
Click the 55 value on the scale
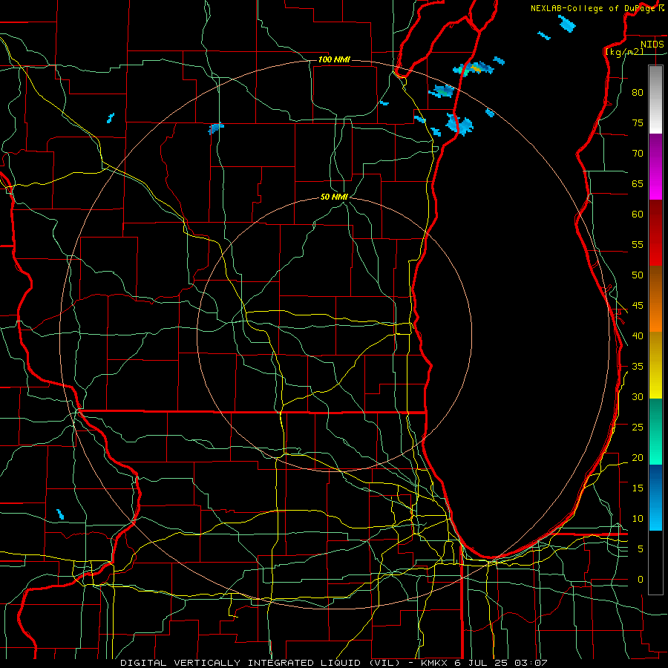tap(638, 244)
